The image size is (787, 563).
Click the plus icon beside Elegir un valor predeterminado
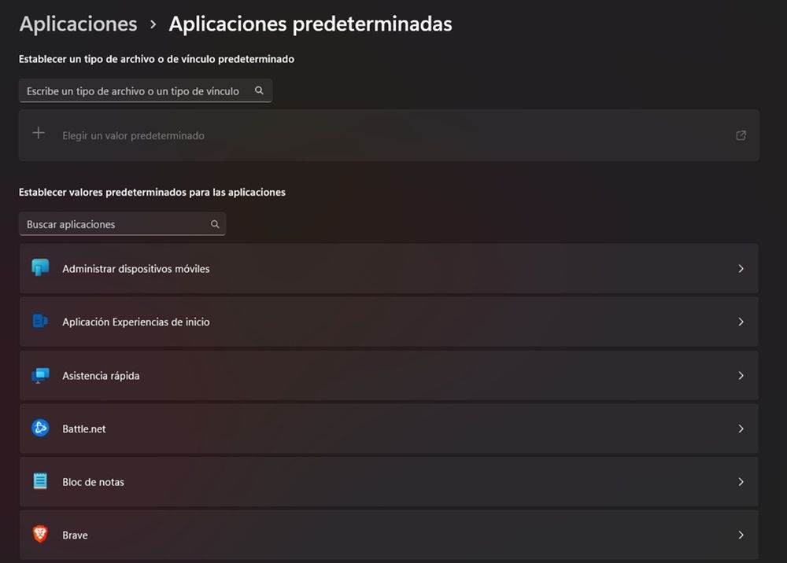pyautogui.click(x=38, y=134)
